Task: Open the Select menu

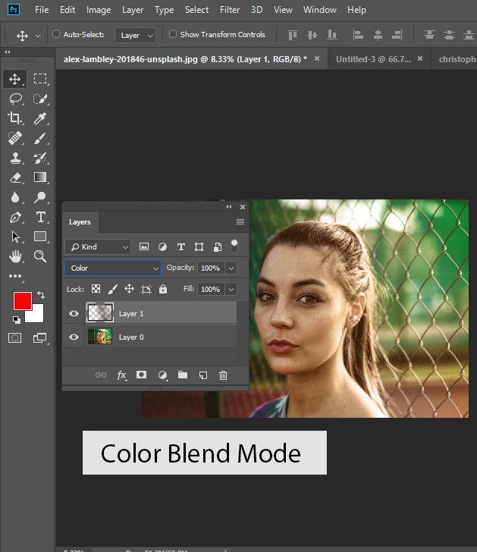Action: 196,10
